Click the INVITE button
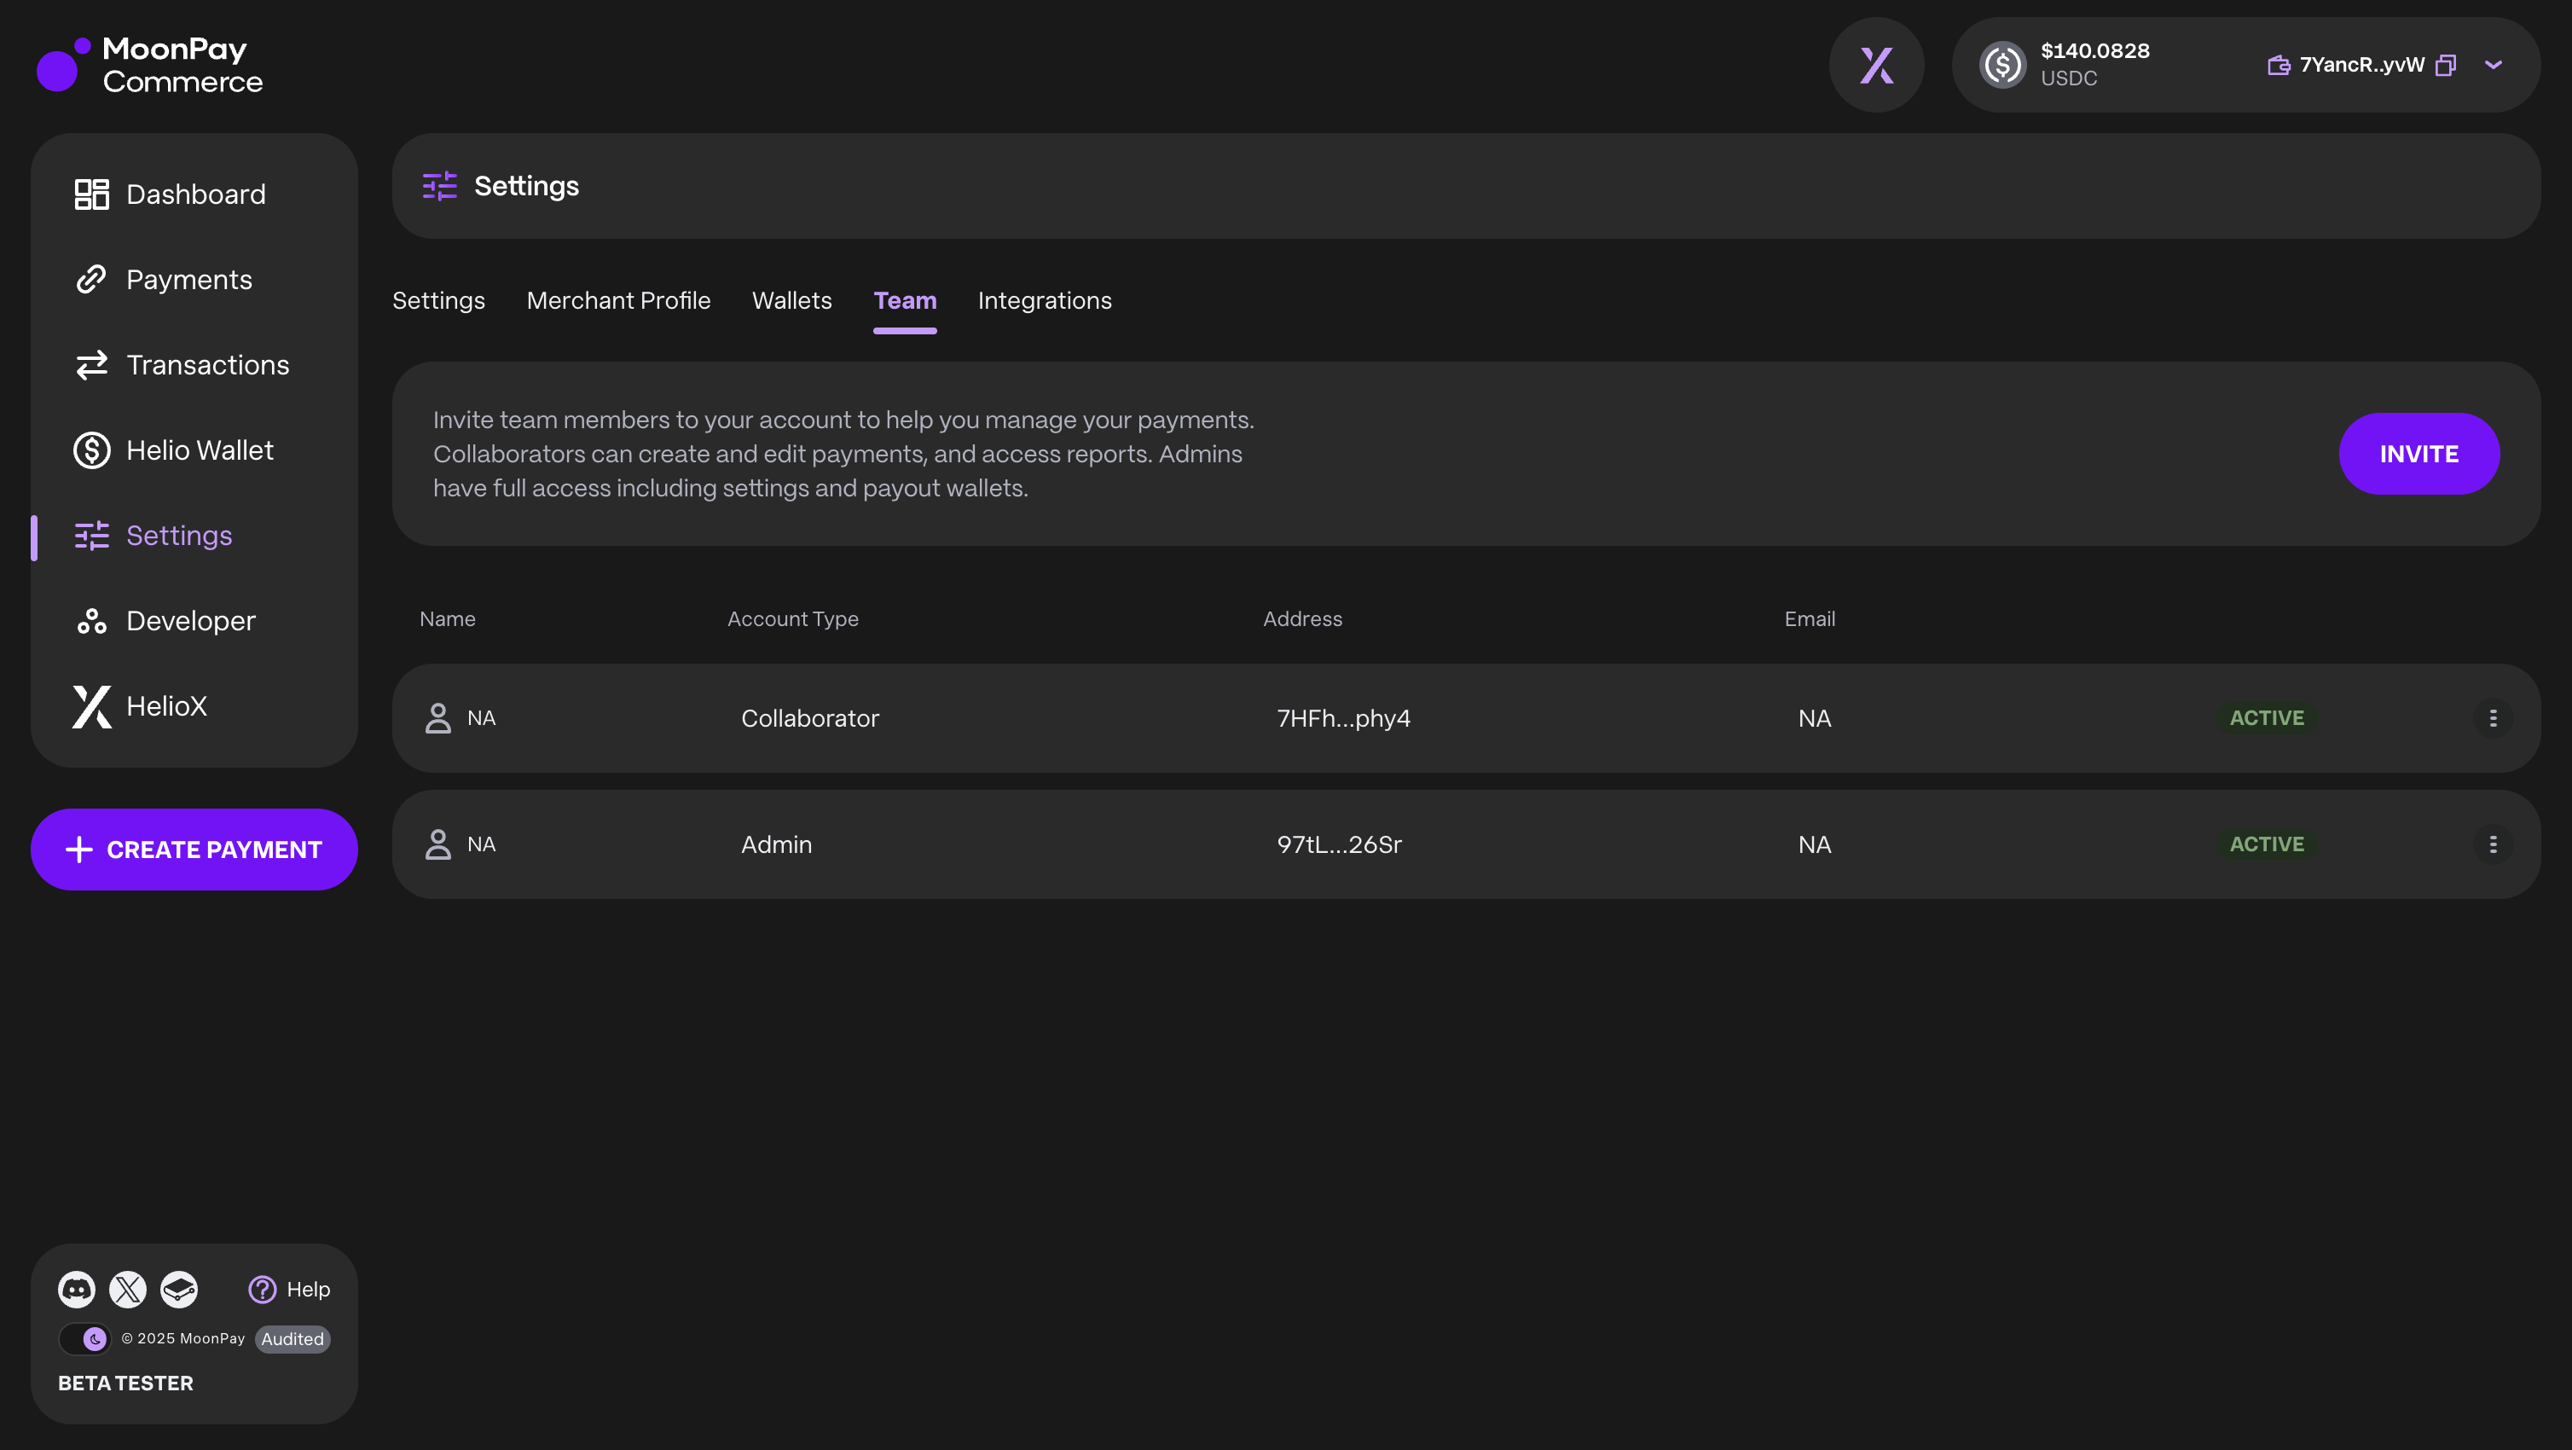This screenshot has height=1450, width=2572. tap(2418, 454)
